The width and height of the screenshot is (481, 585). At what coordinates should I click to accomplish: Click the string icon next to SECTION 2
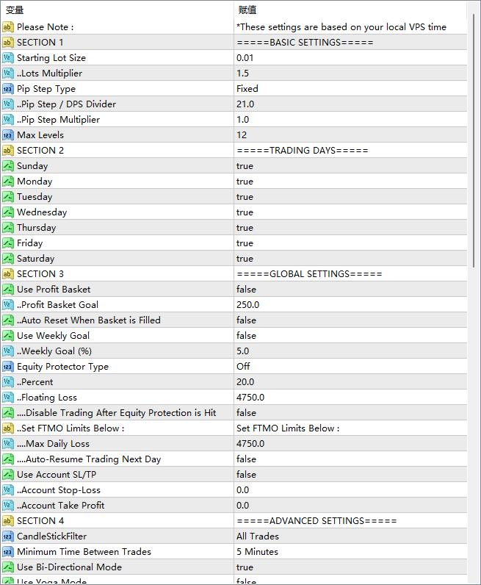[x=8, y=151]
